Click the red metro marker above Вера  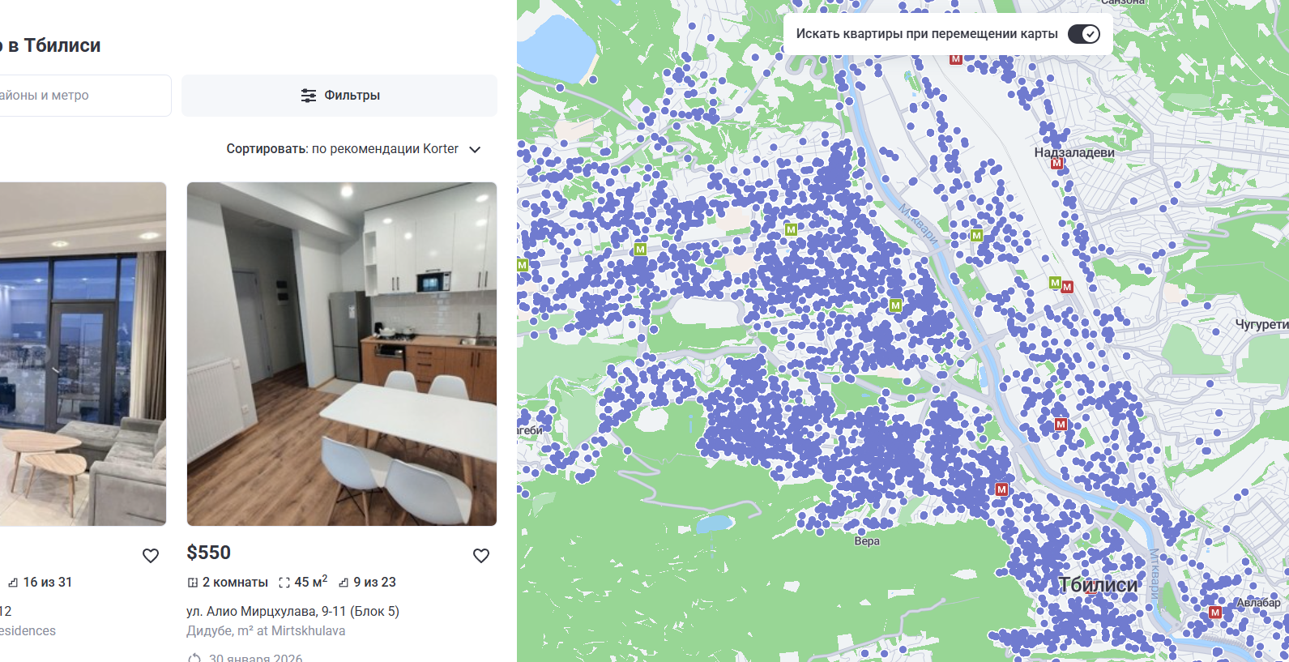click(x=1001, y=489)
